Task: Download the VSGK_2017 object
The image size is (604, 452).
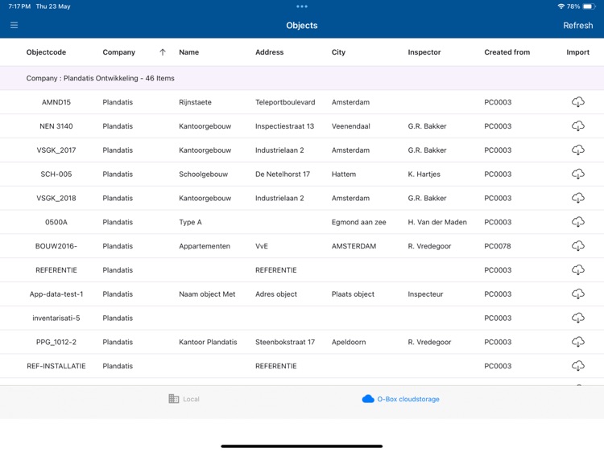Action: coord(577,150)
